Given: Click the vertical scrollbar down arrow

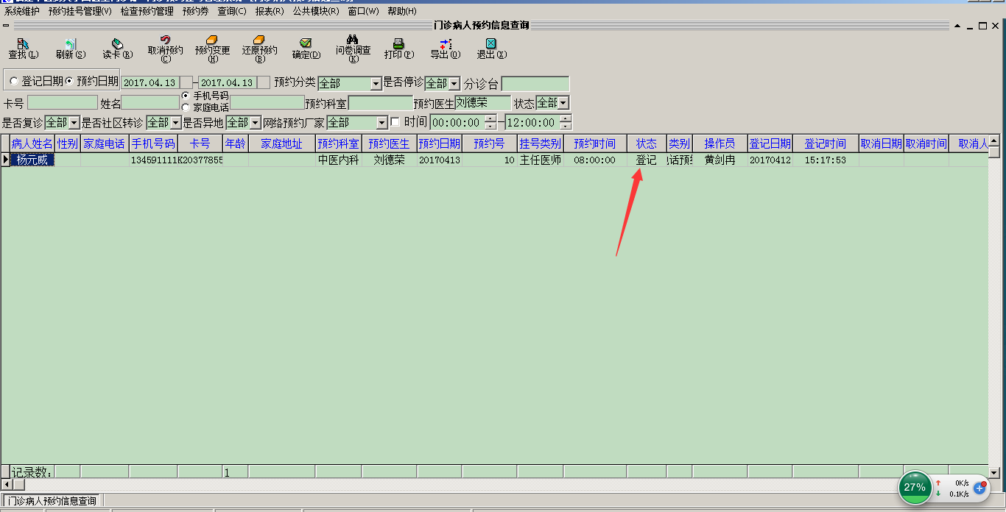Looking at the screenshot, I should pyautogui.click(x=993, y=472).
